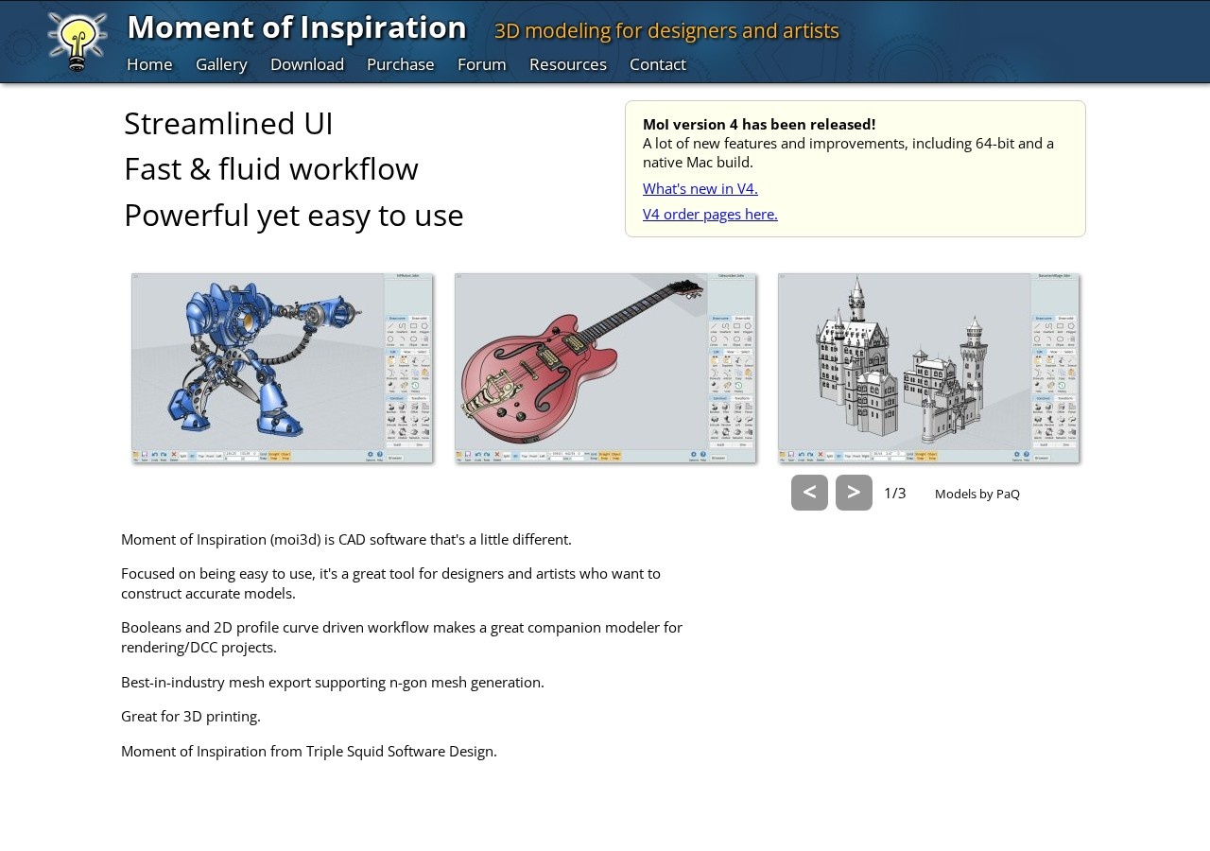
Task: Show previous gallery slide
Action: (x=809, y=493)
